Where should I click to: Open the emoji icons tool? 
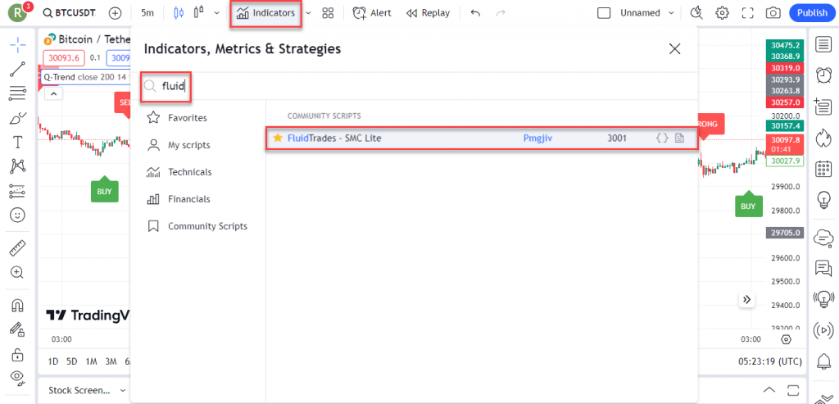(x=18, y=215)
